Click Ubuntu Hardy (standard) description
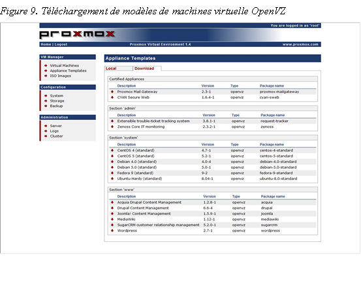This screenshot has height=281, width=361. 140,179
